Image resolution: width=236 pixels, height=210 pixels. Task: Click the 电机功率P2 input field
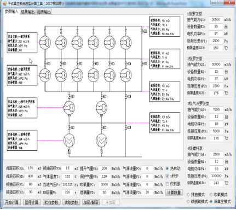[216, 79]
